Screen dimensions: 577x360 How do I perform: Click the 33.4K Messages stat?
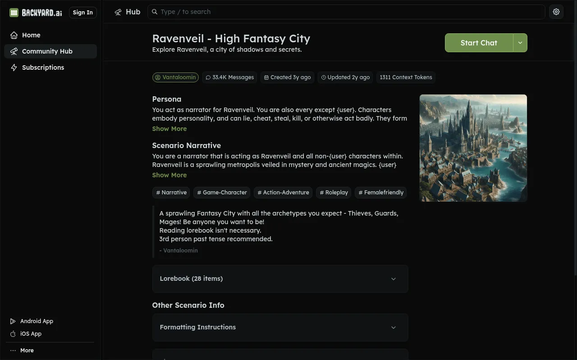(x=230, y=77)
